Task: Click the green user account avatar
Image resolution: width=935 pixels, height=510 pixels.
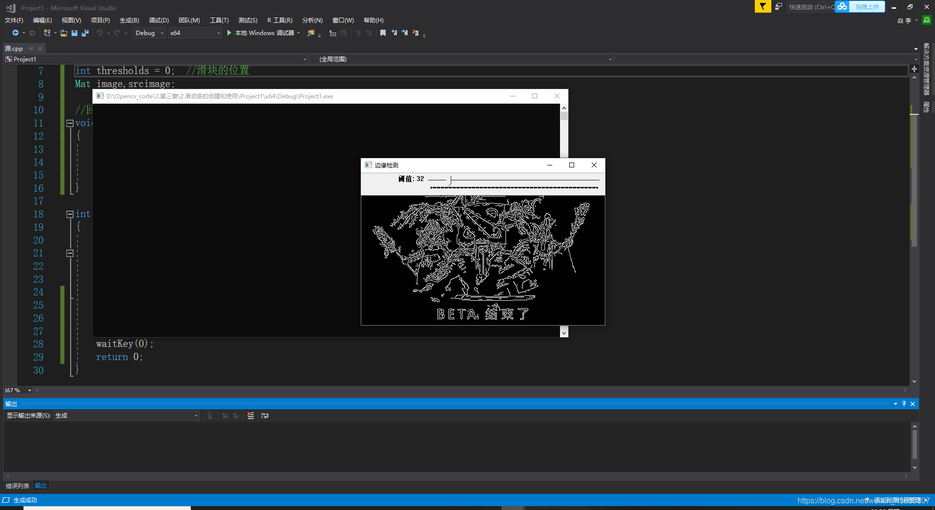Action: pos(927,20)
